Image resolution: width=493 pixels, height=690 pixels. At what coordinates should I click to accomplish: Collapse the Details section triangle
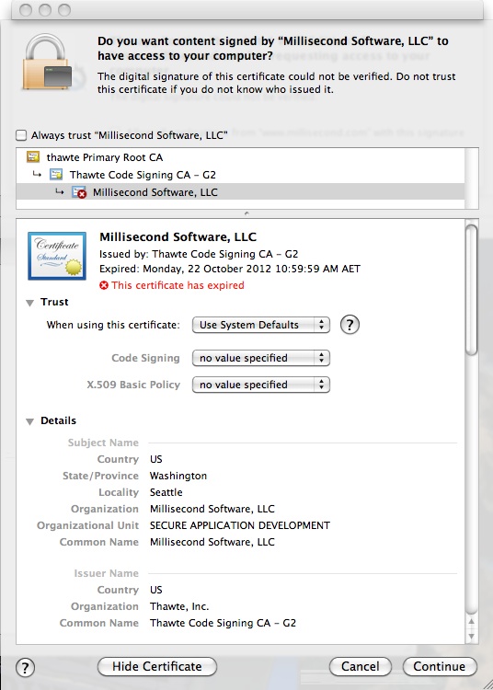[30, 421]
